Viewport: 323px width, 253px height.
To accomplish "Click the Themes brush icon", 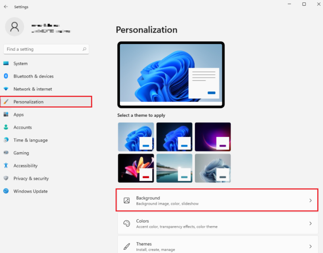I will point(127,246).
